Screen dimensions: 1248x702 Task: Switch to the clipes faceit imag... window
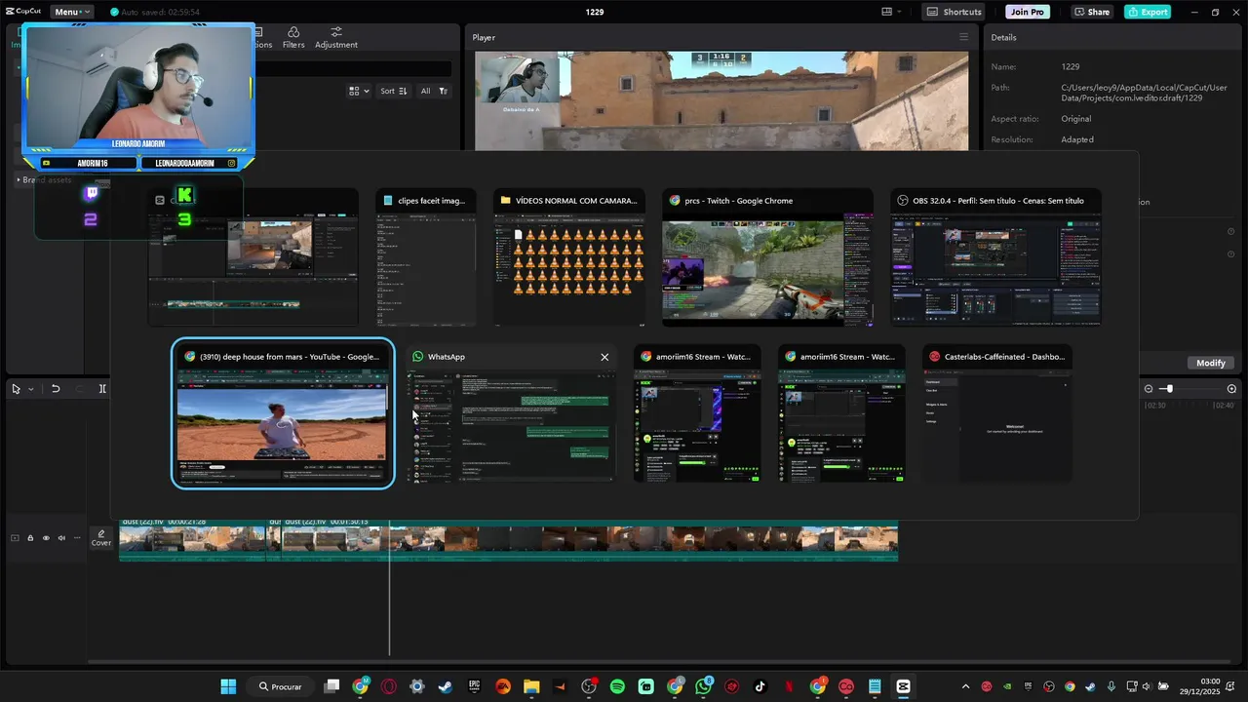[x=426, y=258]
